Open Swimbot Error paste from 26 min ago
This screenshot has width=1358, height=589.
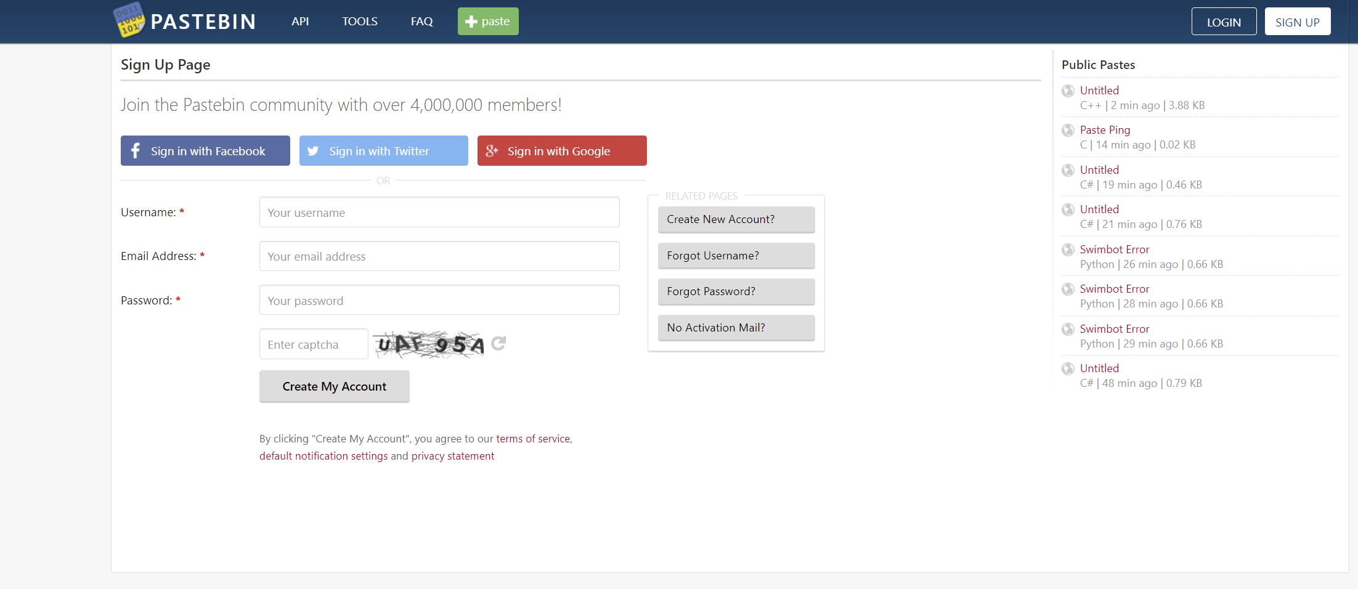point(1115,250)
